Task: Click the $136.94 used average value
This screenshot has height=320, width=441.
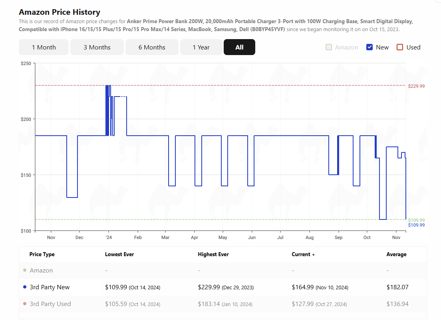Action: point(397,304)
